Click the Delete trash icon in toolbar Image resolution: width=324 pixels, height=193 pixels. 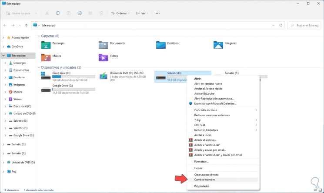(101, 13)
